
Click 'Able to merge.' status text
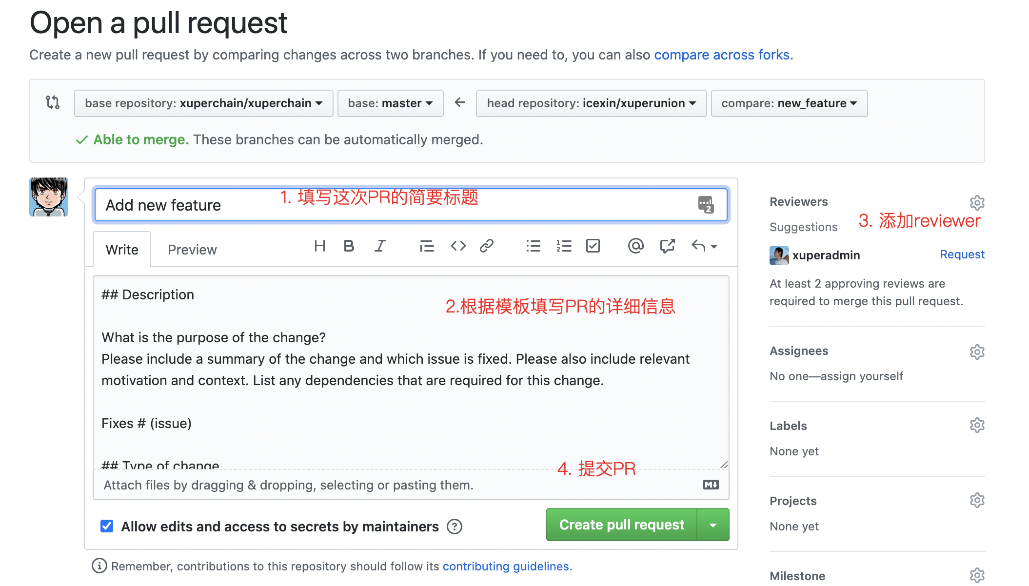[x=141, y=140]
